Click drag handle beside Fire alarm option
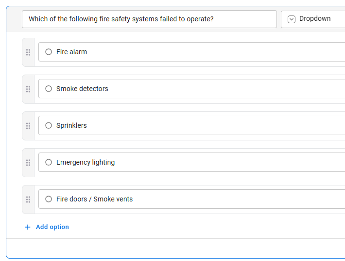The image size is (345, 261). [x=28, y=52]
